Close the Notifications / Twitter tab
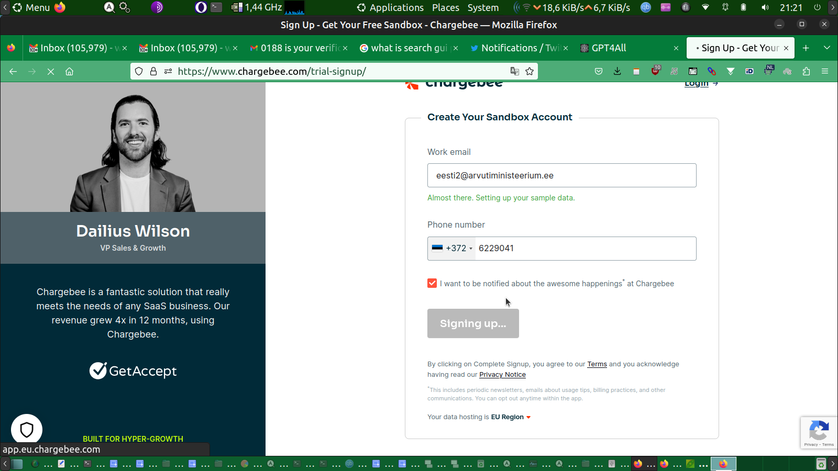The width and height of the screenshot is (838, 471). coord(566,48)
